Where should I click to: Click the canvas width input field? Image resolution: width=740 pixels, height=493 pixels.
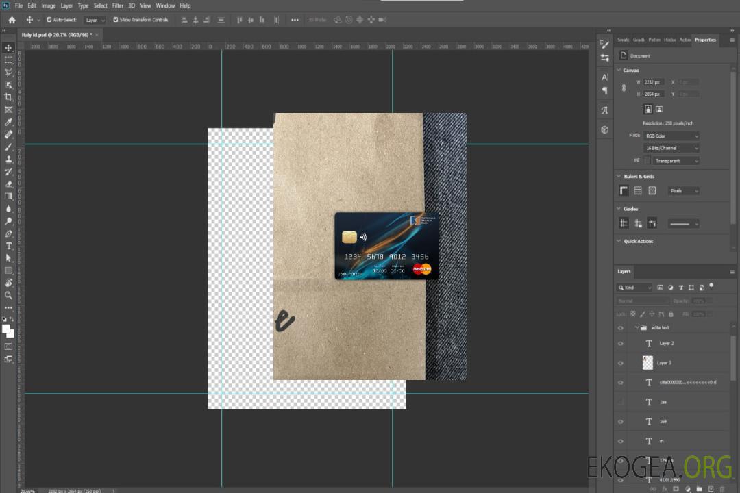(654, 82)
